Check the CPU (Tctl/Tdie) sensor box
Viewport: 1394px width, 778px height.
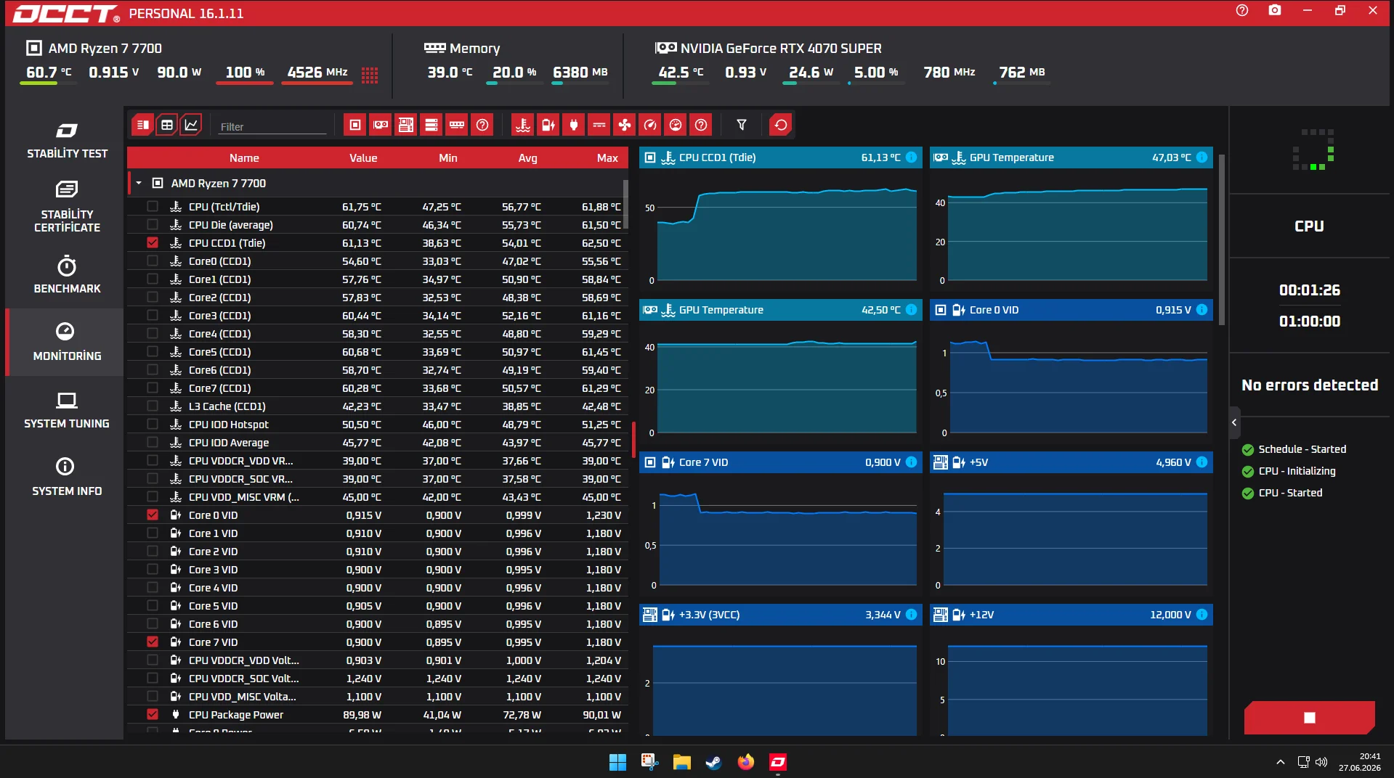pos(153,206)
